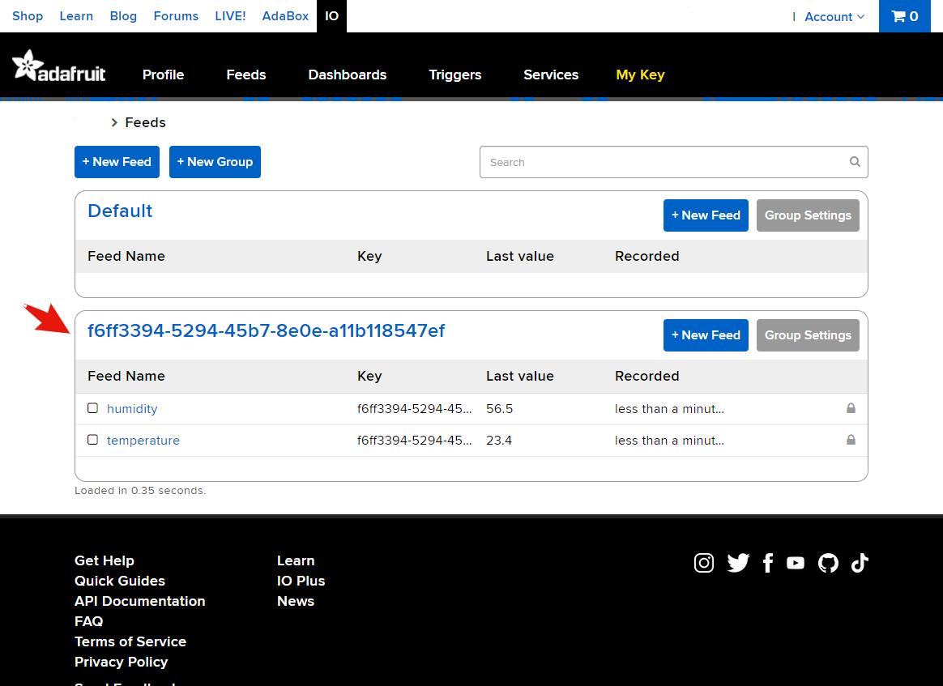
Task: Open the temperature feed link
Action: [143, 441]
